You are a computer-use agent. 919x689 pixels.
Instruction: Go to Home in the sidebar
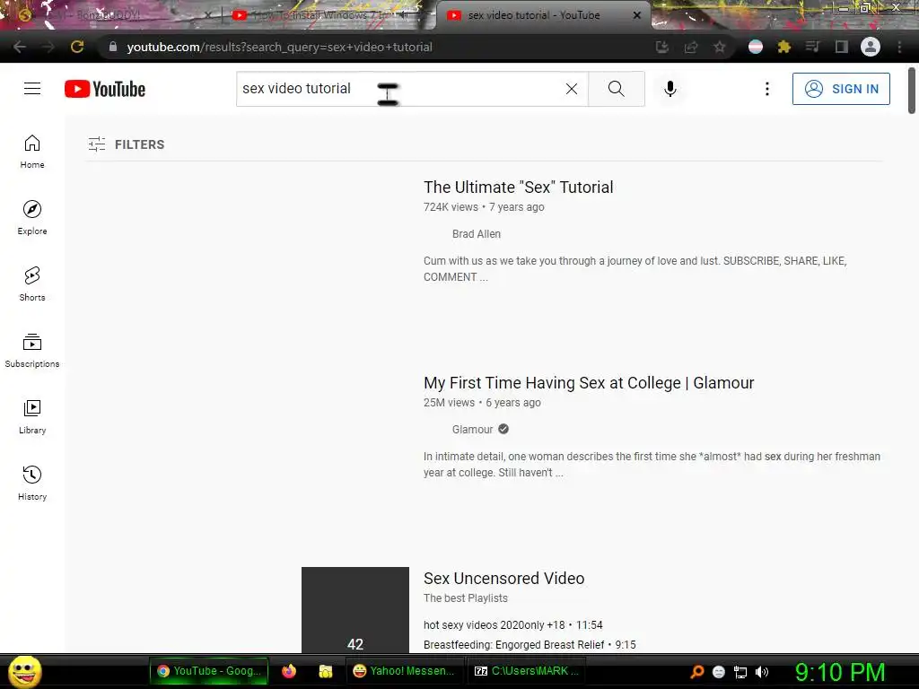(32, 152)
